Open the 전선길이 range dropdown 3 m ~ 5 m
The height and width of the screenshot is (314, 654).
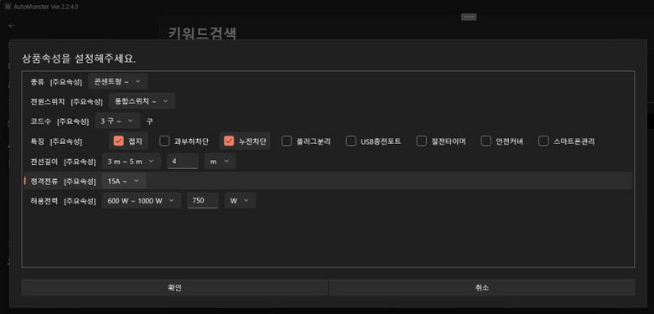[132, 161]
